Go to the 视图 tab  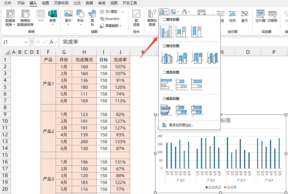[114, 3]
